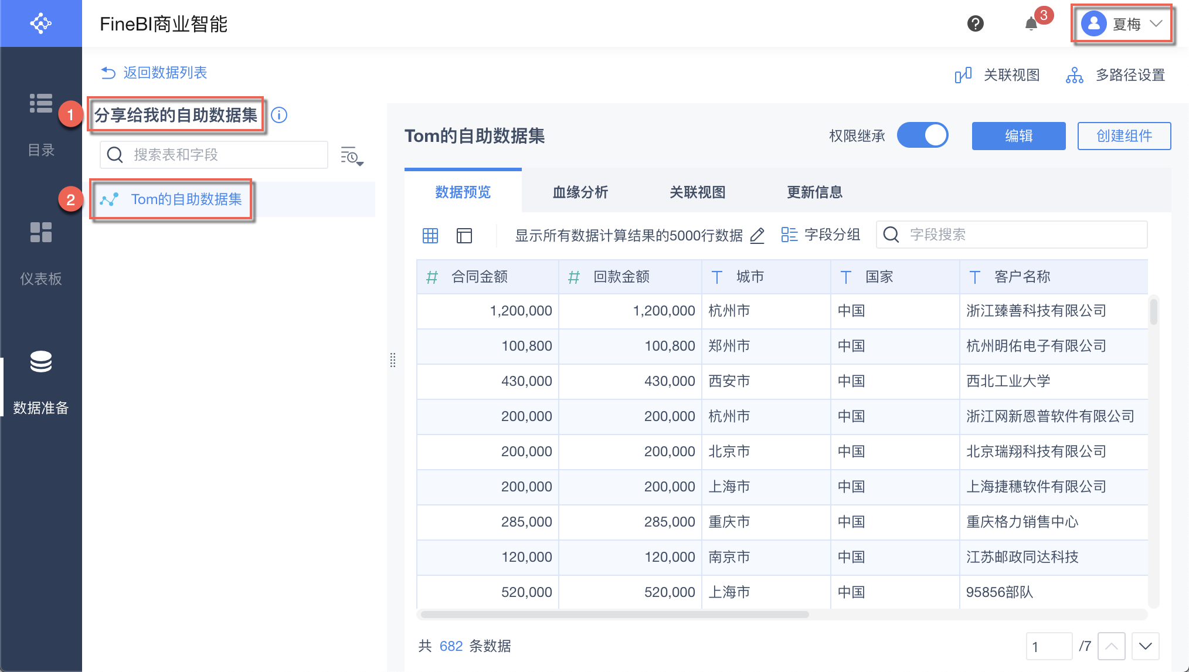Image resolution: width=1189 pixels, height=672 pixels.
Task: Click the 创建组件 button
Action: click(1124, 136)
